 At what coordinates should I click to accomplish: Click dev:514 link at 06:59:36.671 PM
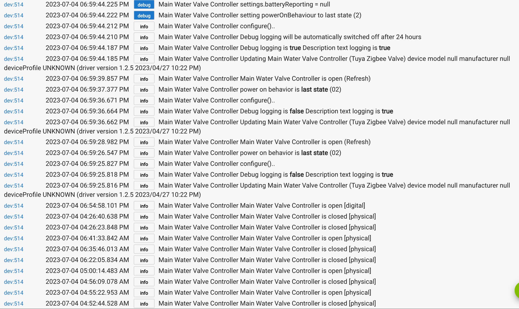point(14,100)
